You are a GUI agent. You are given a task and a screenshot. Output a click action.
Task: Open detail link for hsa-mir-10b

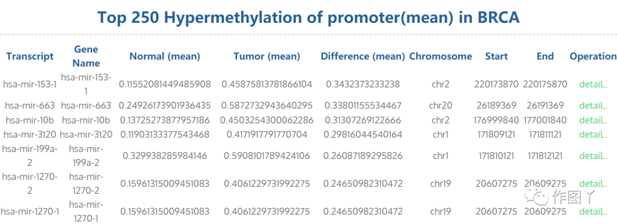click(593, 120)
